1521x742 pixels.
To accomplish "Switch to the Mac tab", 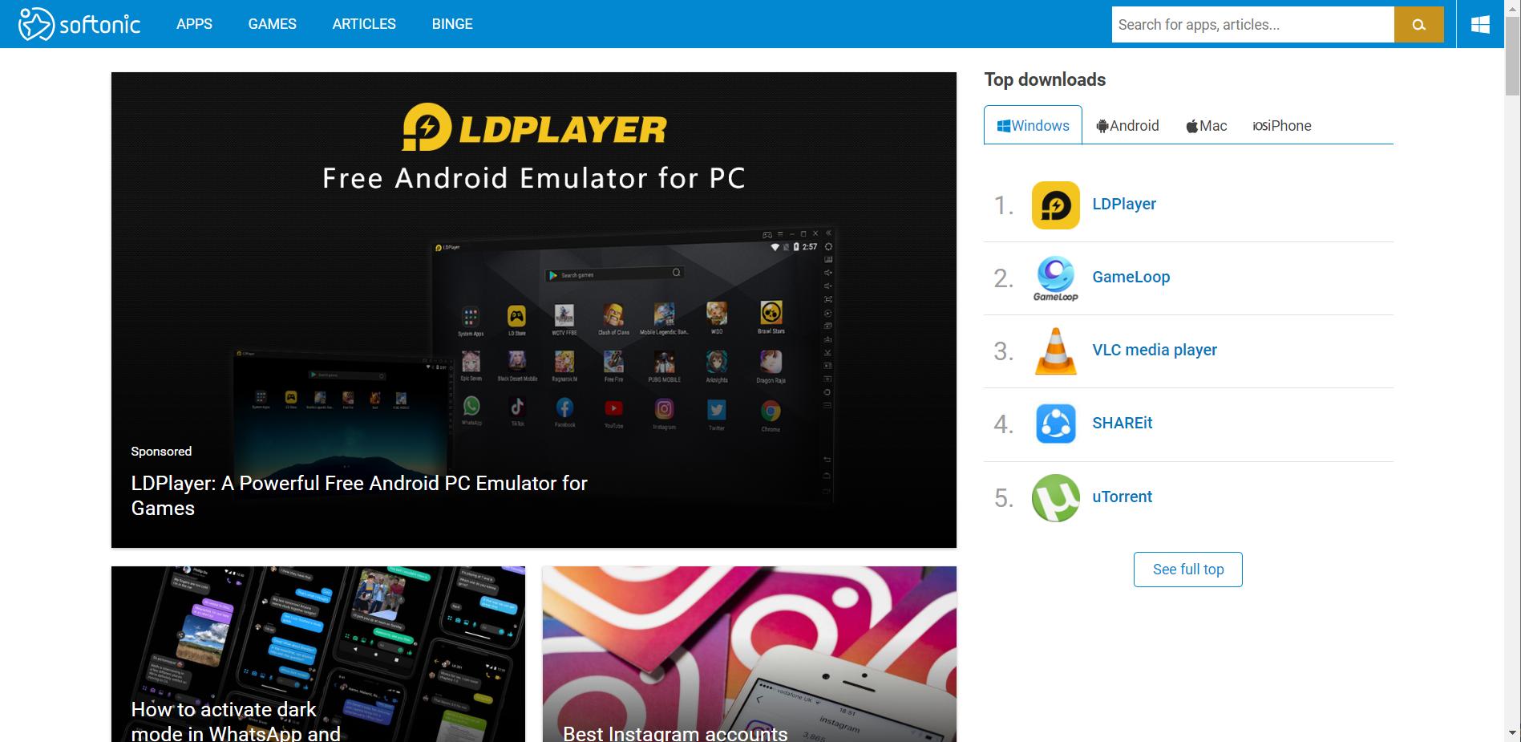I will pos(1206,125).
